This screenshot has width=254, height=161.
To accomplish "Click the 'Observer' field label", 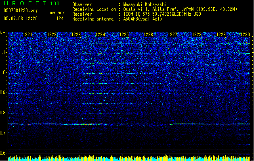I will (82, 4).
